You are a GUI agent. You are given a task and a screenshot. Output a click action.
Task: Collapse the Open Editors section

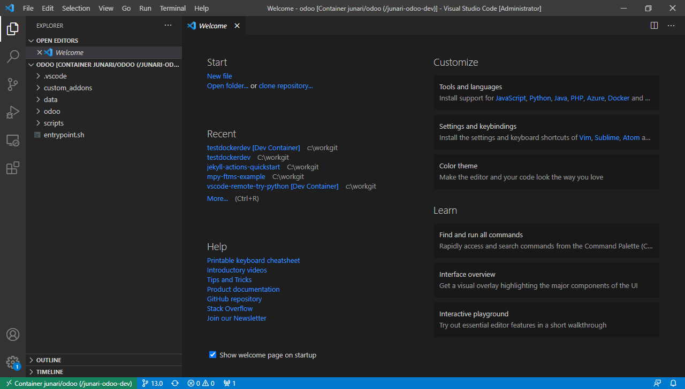pyautogui.click(x=104, y=41)
